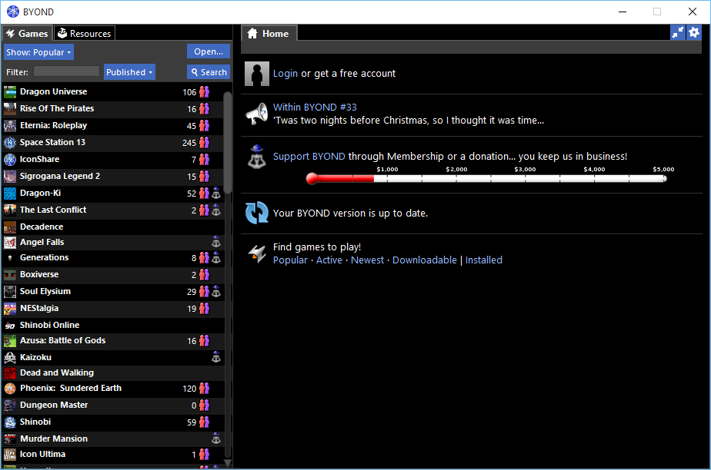This screenshot has width=711, height=470.
Task: Switch to the Resources tab
Action: (x=85, y=34)
